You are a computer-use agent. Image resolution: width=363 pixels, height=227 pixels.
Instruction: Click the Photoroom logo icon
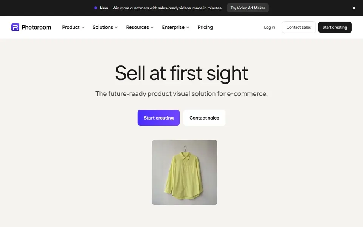(15, 27)
